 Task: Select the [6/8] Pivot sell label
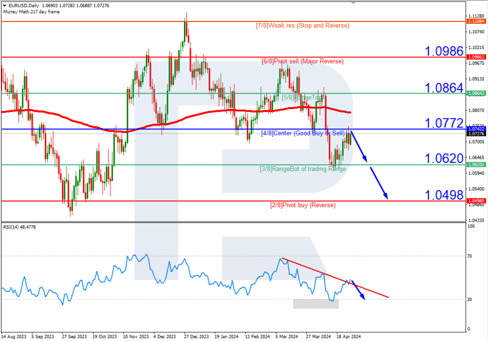click(x=302, y=61)
